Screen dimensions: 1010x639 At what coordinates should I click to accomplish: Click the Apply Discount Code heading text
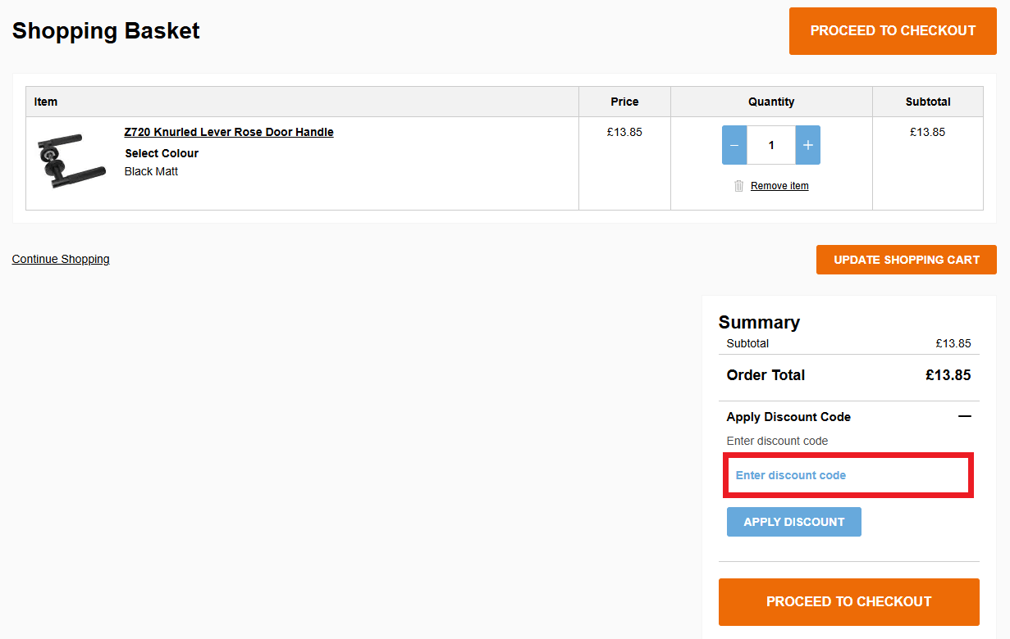[x=788, y=417]
